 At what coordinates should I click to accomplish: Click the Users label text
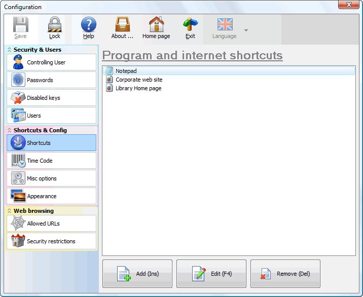click(34, 116)
